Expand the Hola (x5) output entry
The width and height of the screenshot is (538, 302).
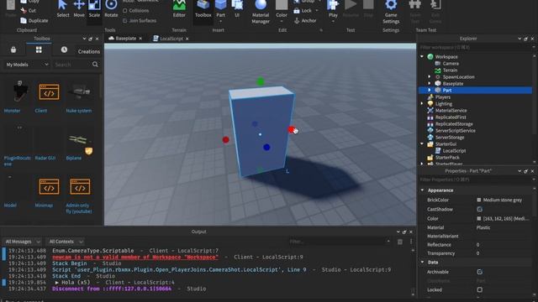[57, 283]
